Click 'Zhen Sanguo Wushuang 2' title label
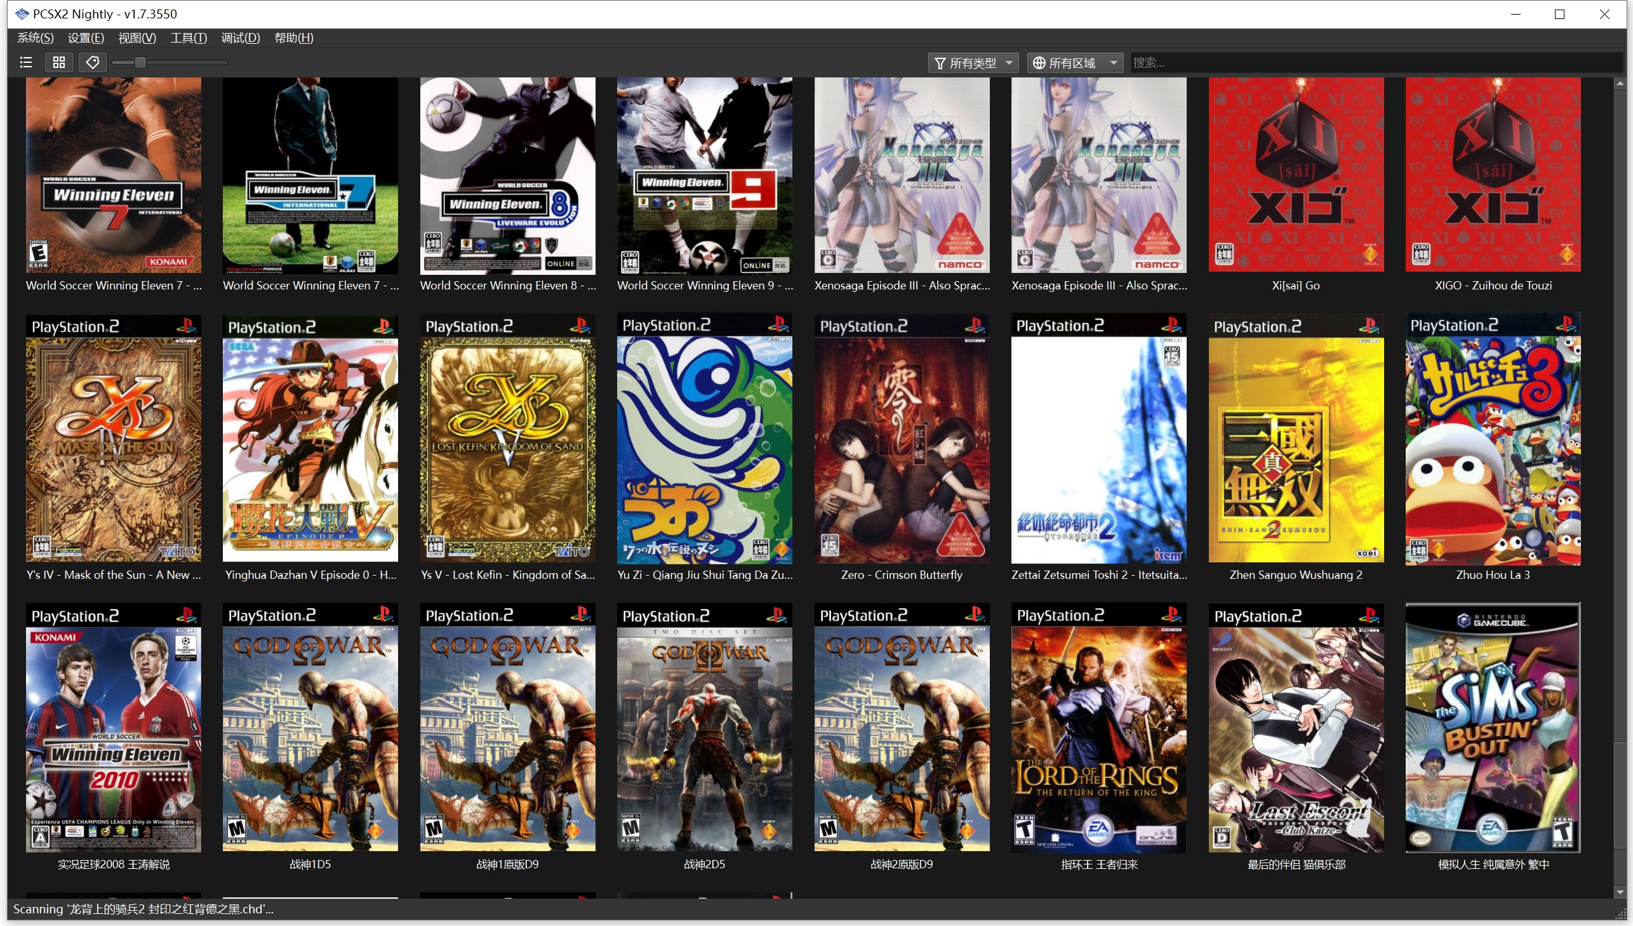The image size is (1633, 926). tap(1296, 575)
